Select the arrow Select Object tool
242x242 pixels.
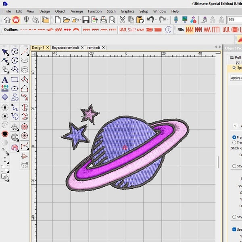point(5,52)
